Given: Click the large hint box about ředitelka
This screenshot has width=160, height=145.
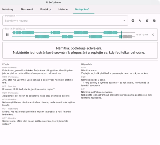Looking at the screenshot, I should click(x=80, y=50).
